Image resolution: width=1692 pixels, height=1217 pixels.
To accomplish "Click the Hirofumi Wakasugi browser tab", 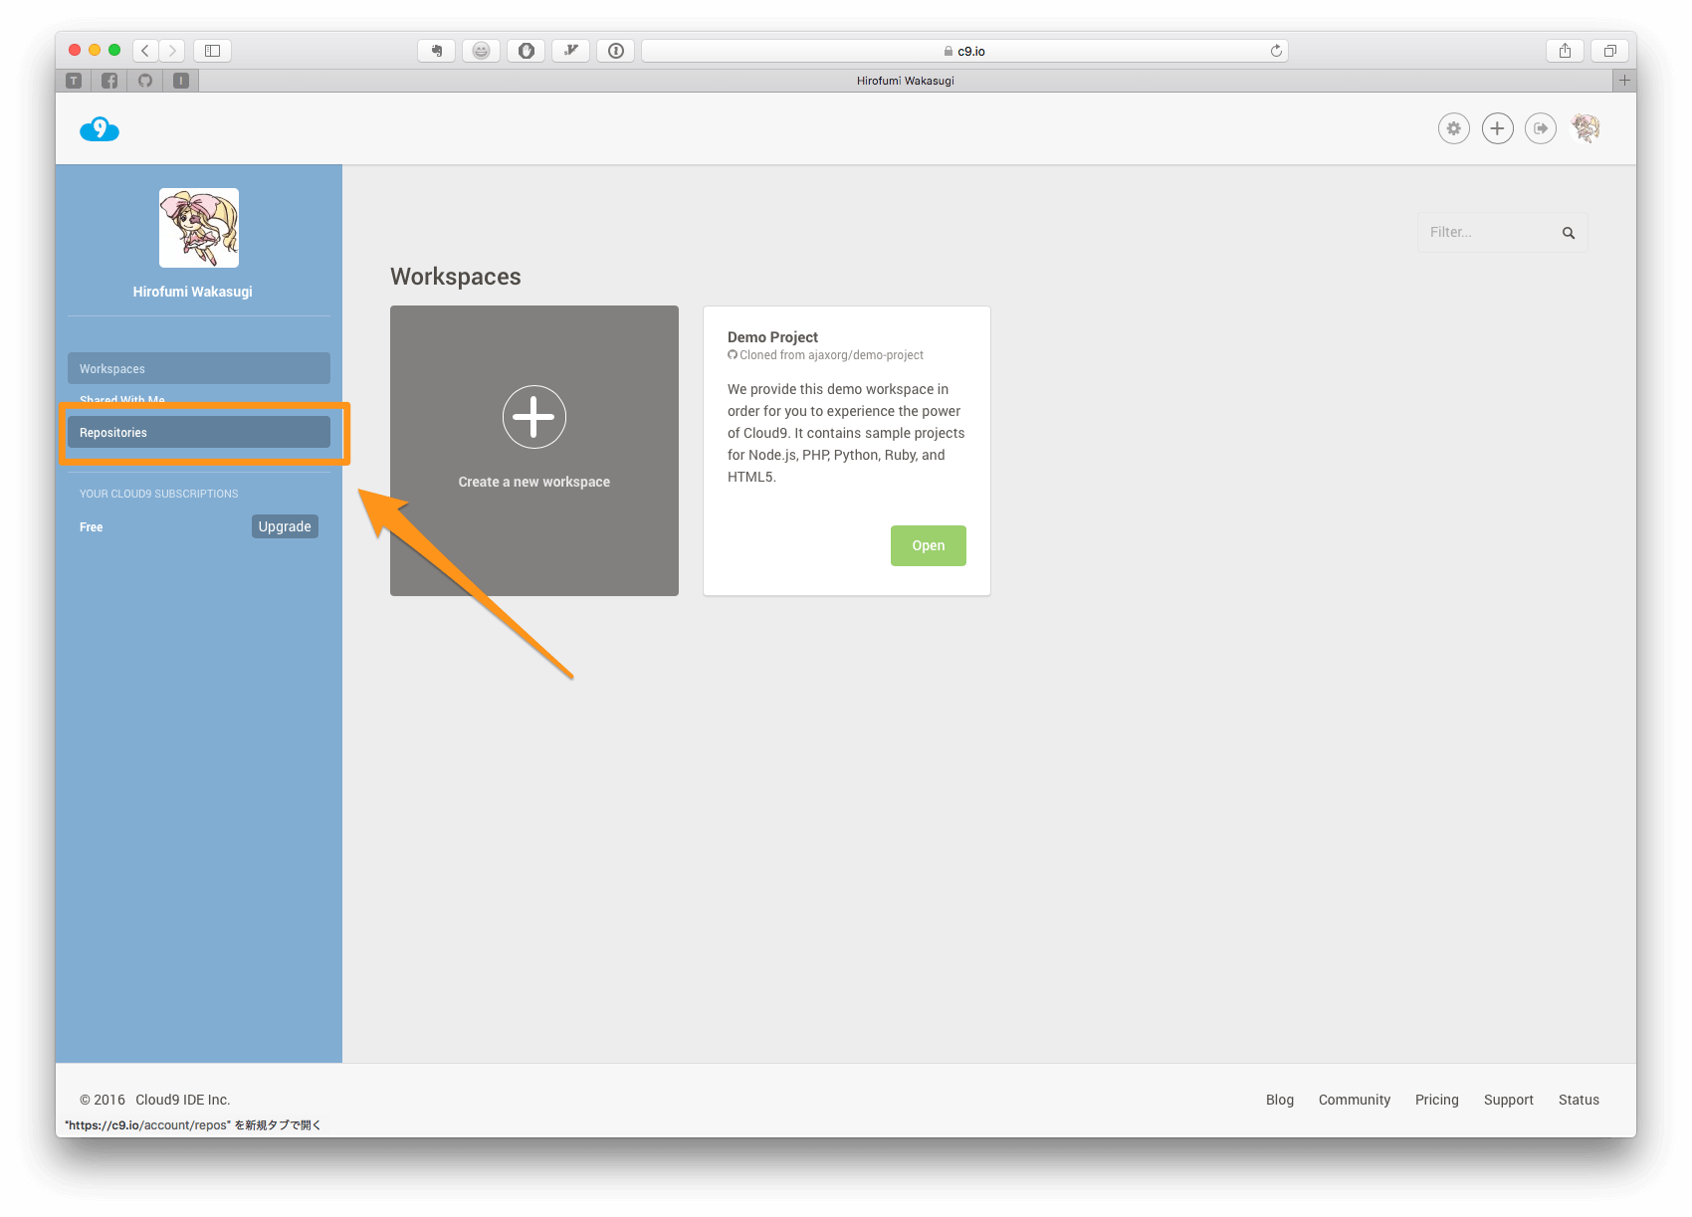I will coord(905,81).
